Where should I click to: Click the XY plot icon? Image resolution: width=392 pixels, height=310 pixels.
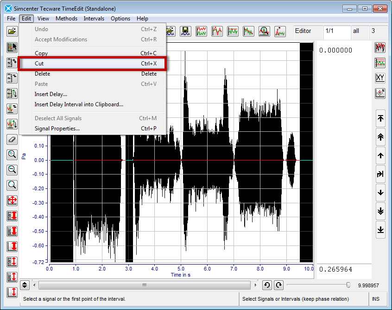[x=380, y=78]
